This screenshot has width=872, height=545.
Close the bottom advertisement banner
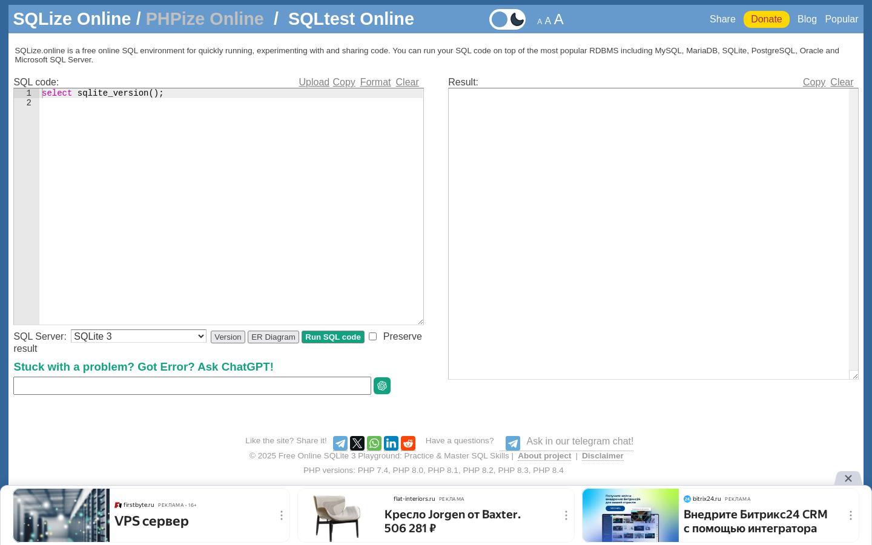tap(848, 478)
